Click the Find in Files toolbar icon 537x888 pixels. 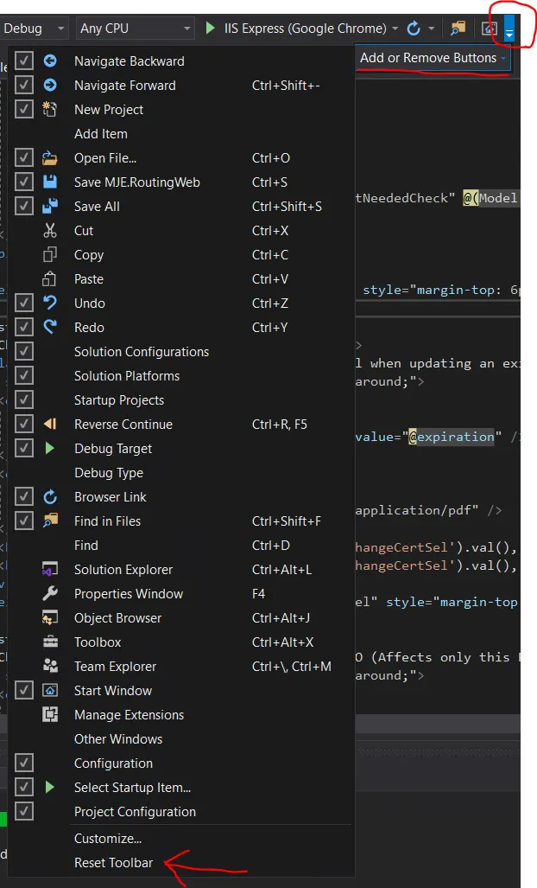[x=458, y=29]
